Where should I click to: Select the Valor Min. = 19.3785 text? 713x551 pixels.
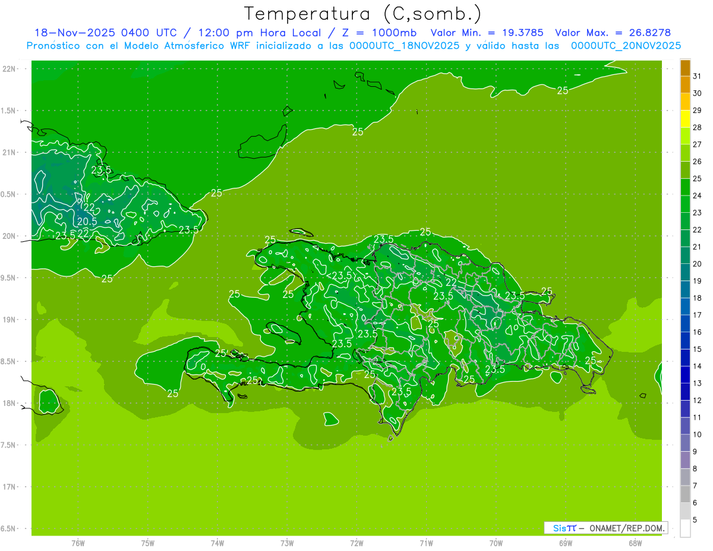[487, 33]
